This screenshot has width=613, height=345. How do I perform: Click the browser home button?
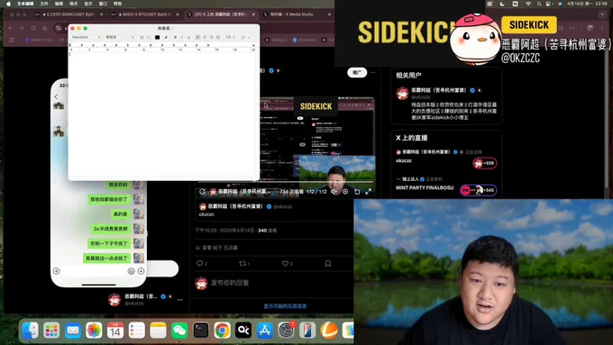(x=44, y=28)
